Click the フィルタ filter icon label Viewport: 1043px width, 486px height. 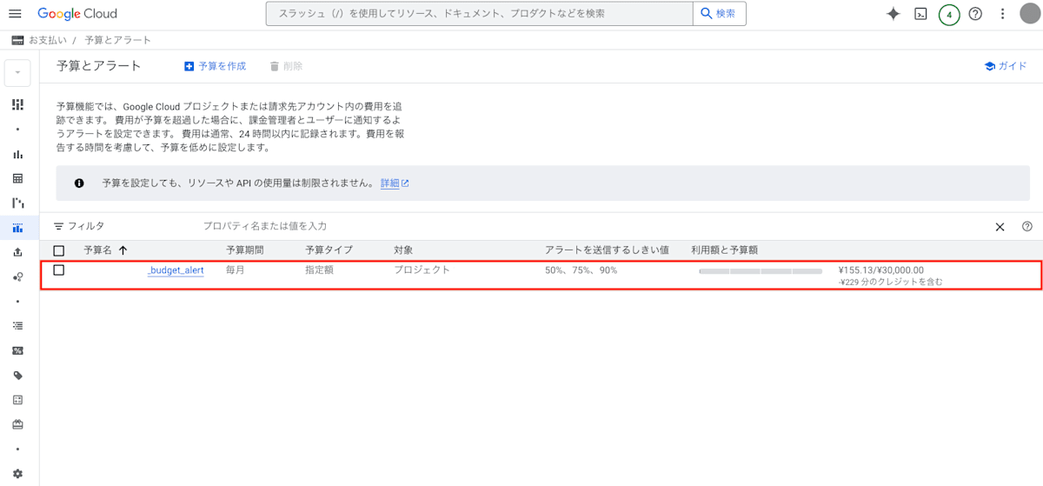point(78,226)
